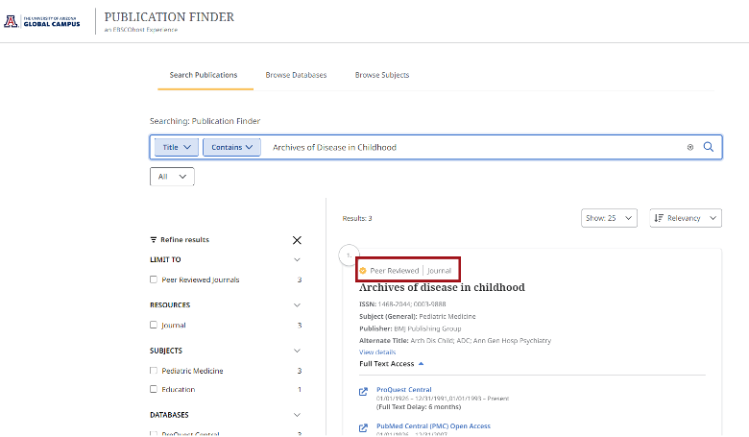Click the Peer Reviewed badge icon
The height and width of the screenshot is (437, 749).
point(363,271)
